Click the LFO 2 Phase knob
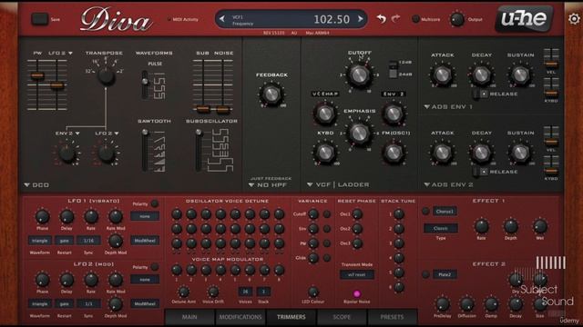 43,280
